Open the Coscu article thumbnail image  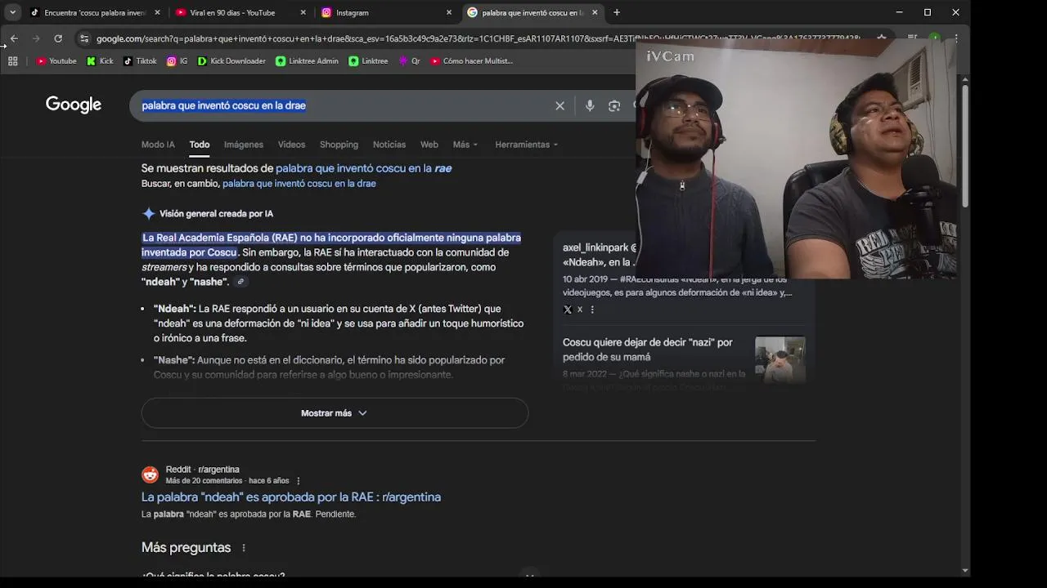[x=780, y=359]
